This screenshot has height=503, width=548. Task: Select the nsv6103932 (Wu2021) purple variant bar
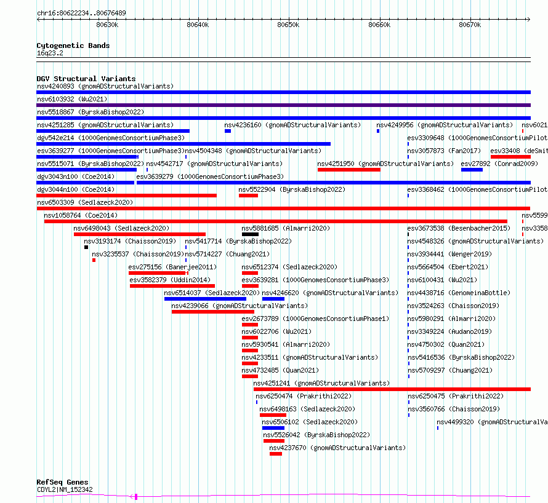coord(283,105)
